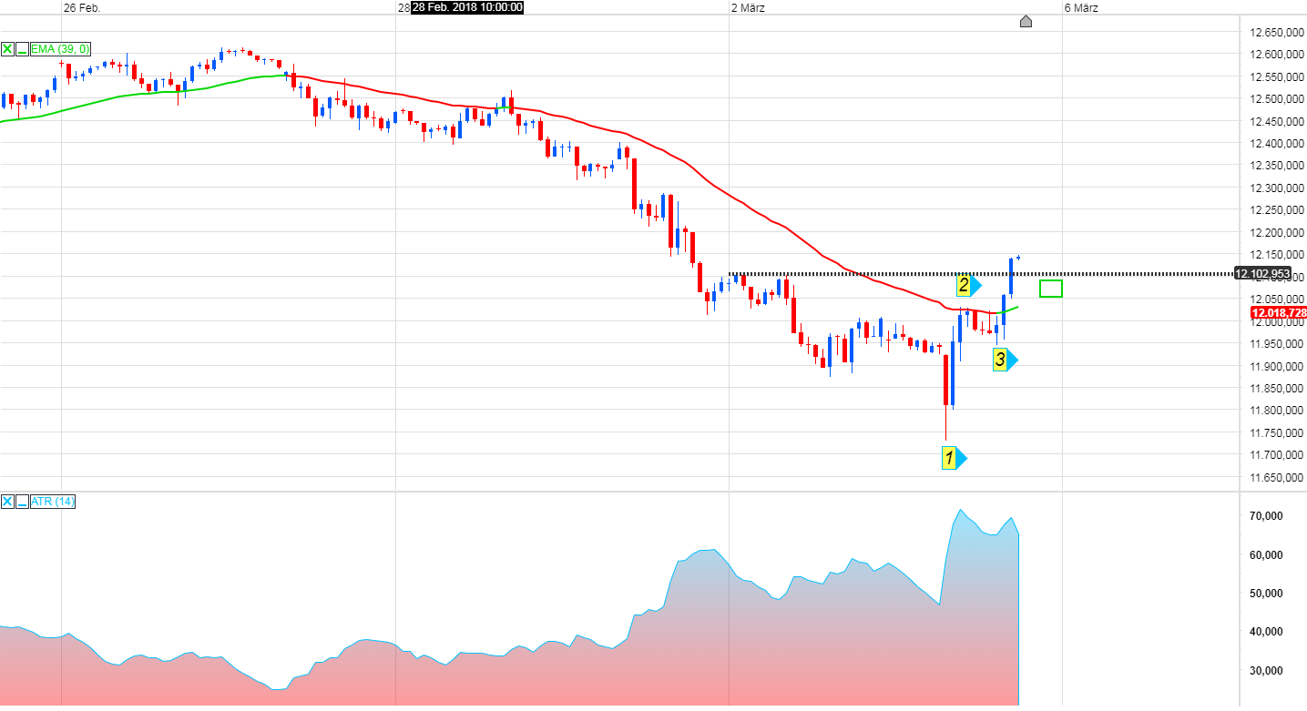Collapse the EMA indicator using its underscore button

(x=22, y=49)
